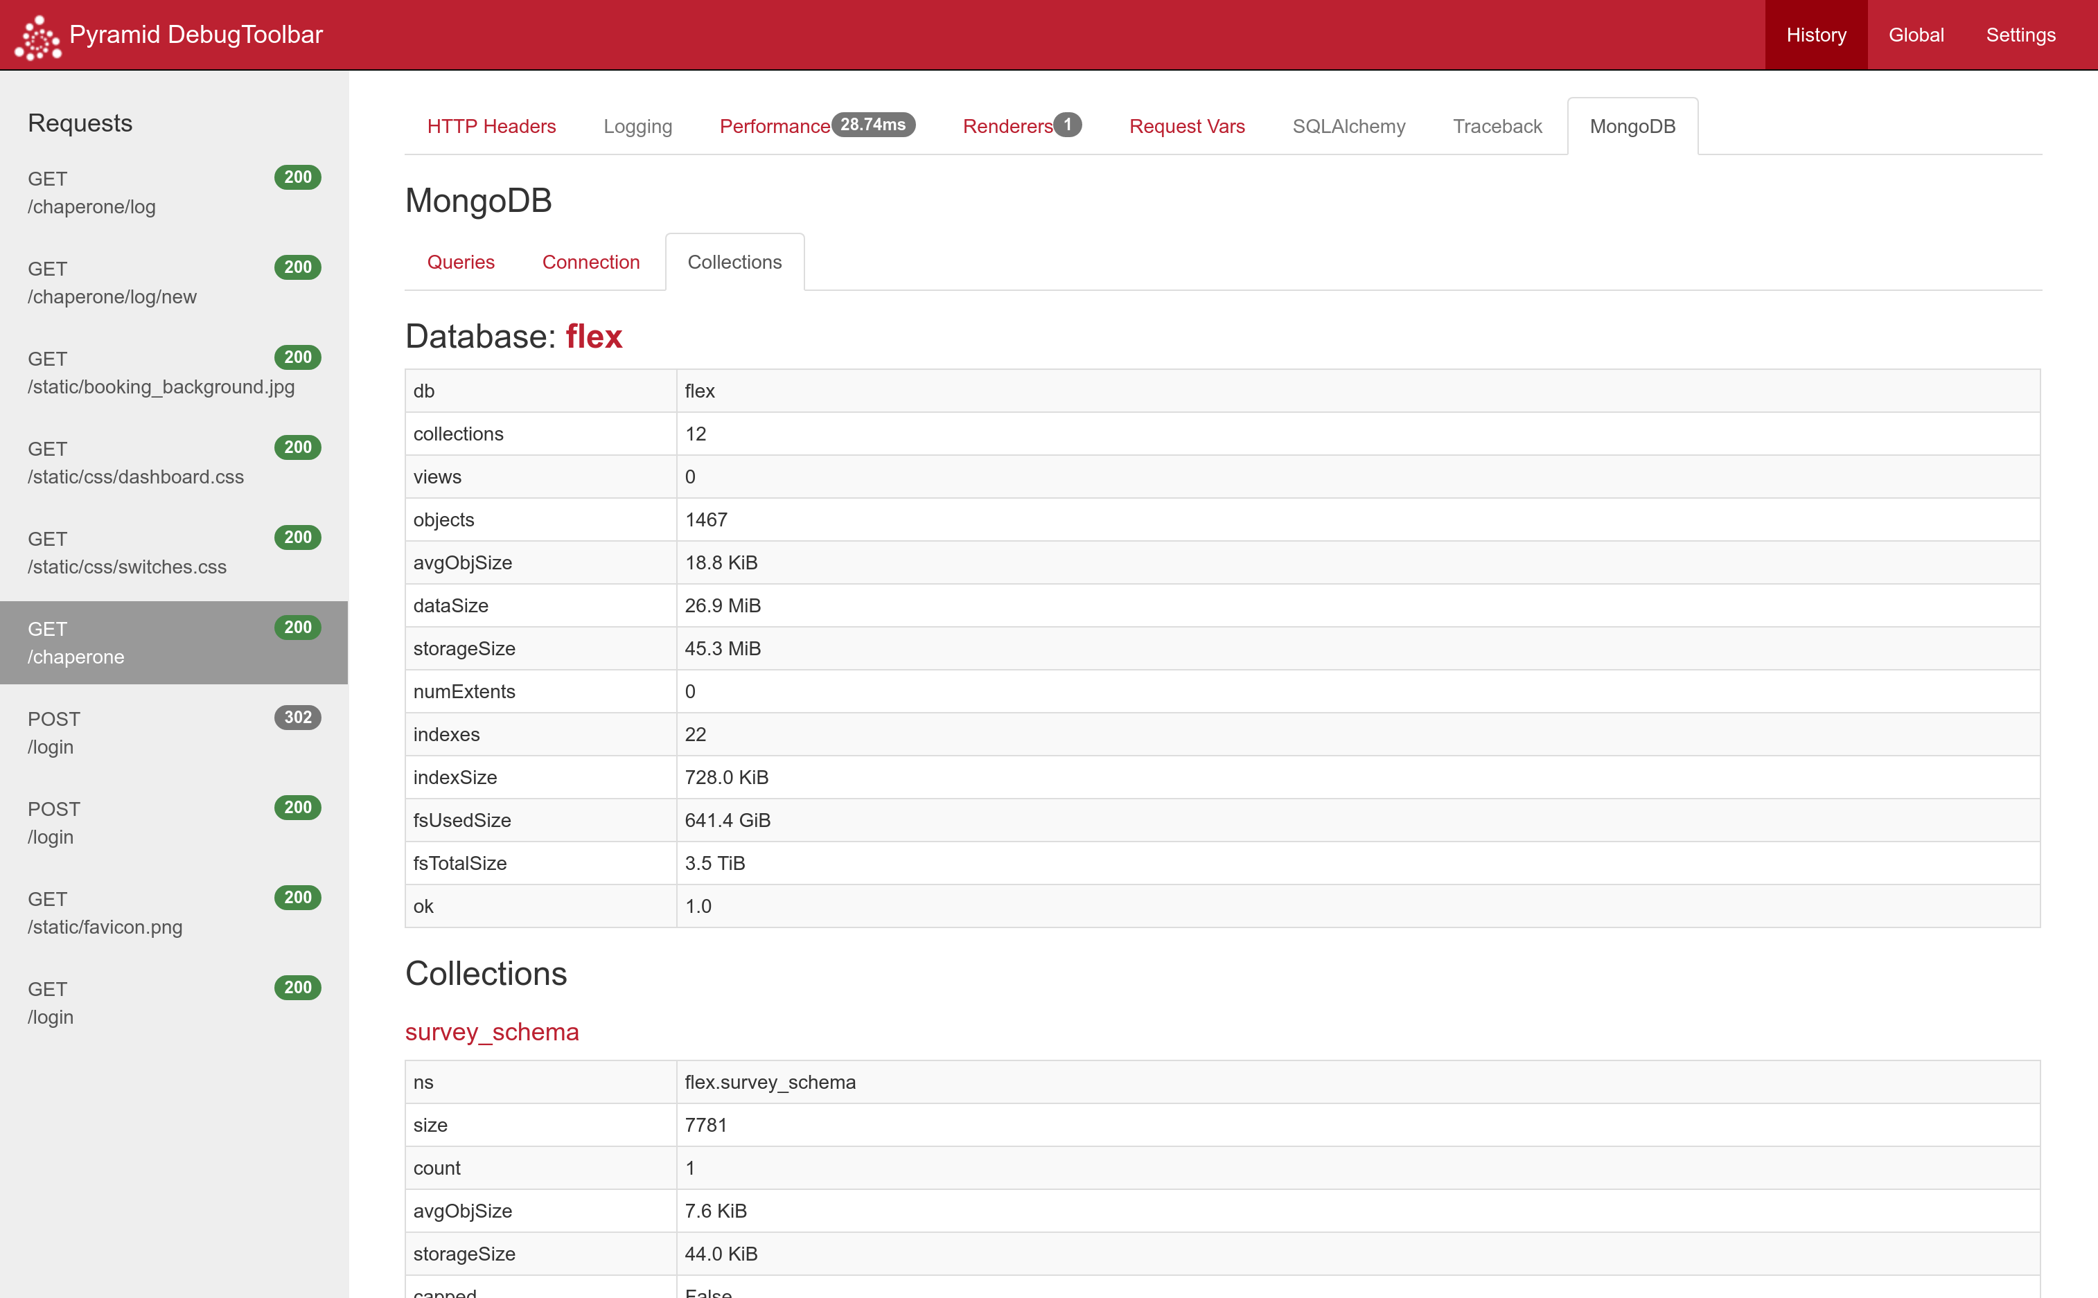Select the Logging tab
The height and width of the screenshot is (1298, 2098).
(x=637, y=126)
